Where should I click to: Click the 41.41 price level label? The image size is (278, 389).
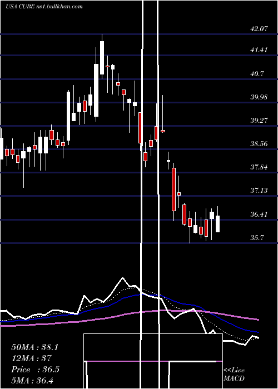(259, 50)
